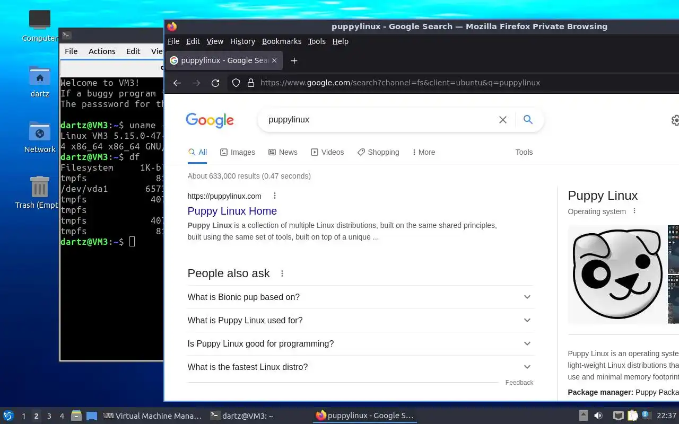Open Firefox Bookmarks menu
The width and height of the screenshot is (679, 424).
(282, 41)
